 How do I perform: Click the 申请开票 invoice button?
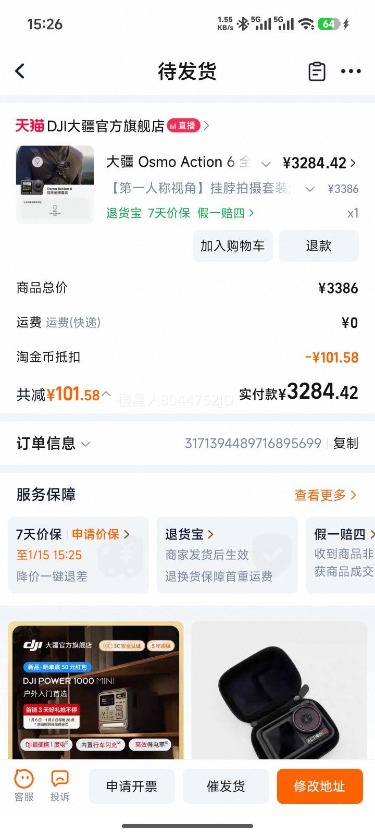(132, 786)
